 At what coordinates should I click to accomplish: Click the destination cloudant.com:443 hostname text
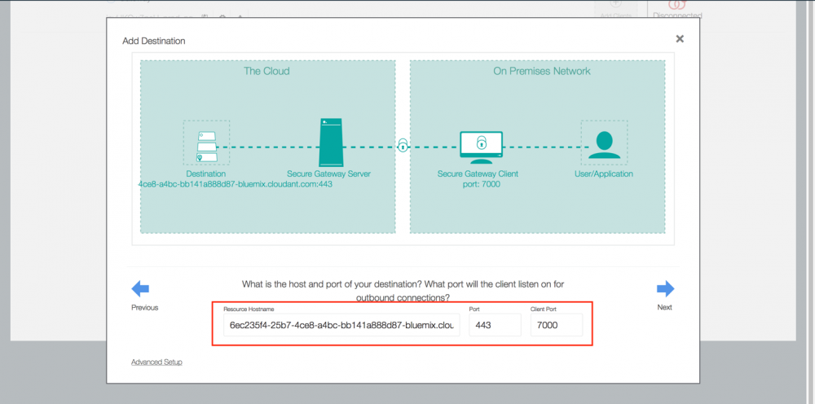coord(236,184)
